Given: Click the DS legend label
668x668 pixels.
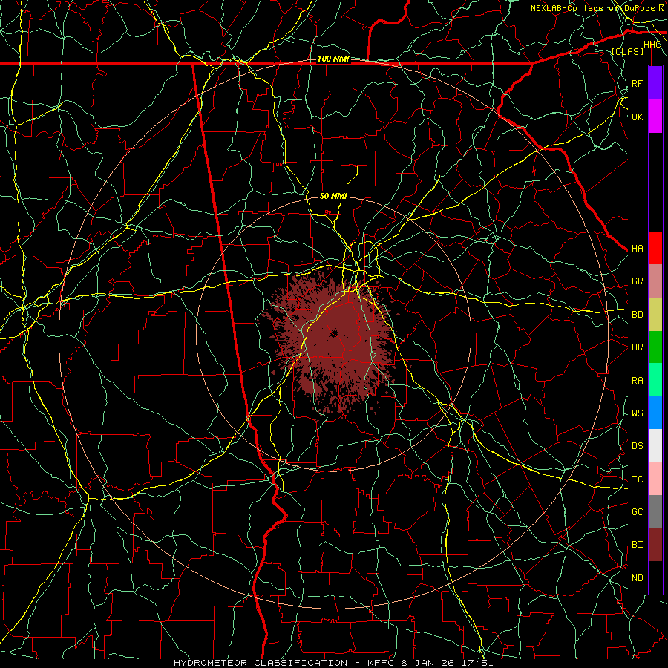Looking at the screenshot, I should point(637,446).
